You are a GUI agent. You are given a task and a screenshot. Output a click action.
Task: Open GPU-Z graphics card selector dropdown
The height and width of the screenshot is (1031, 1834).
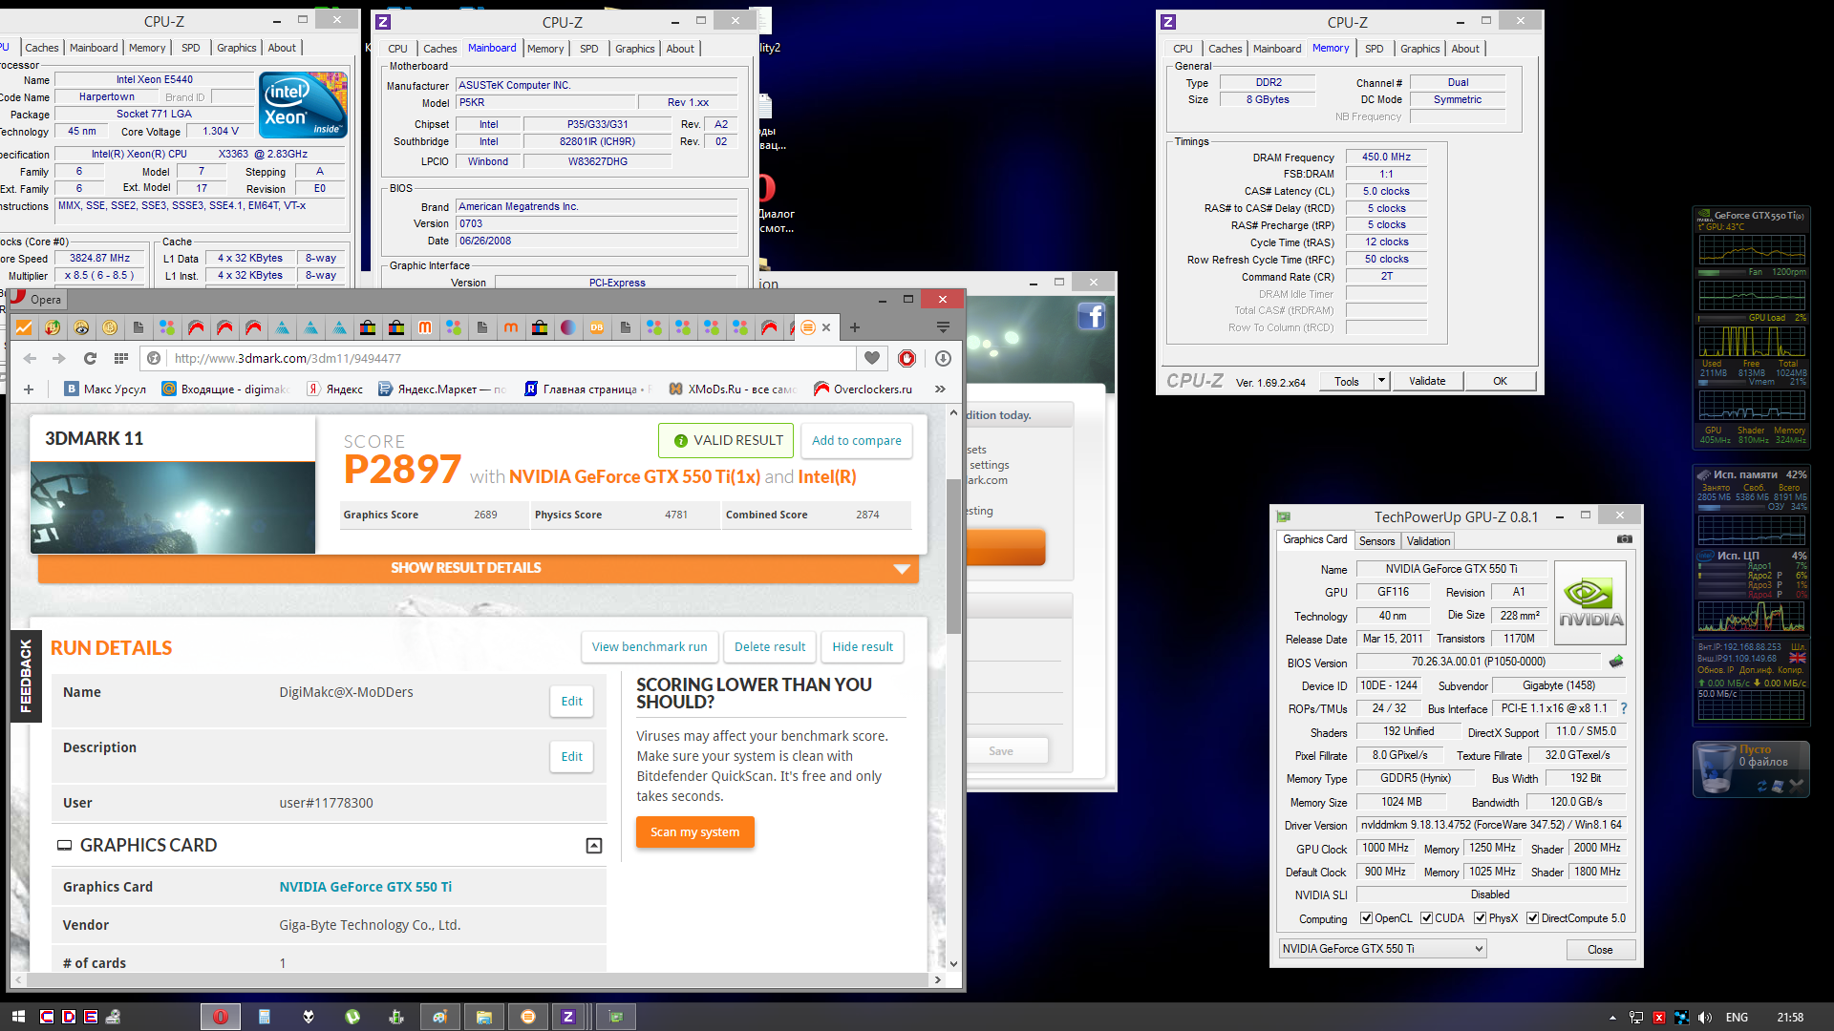1382,949
